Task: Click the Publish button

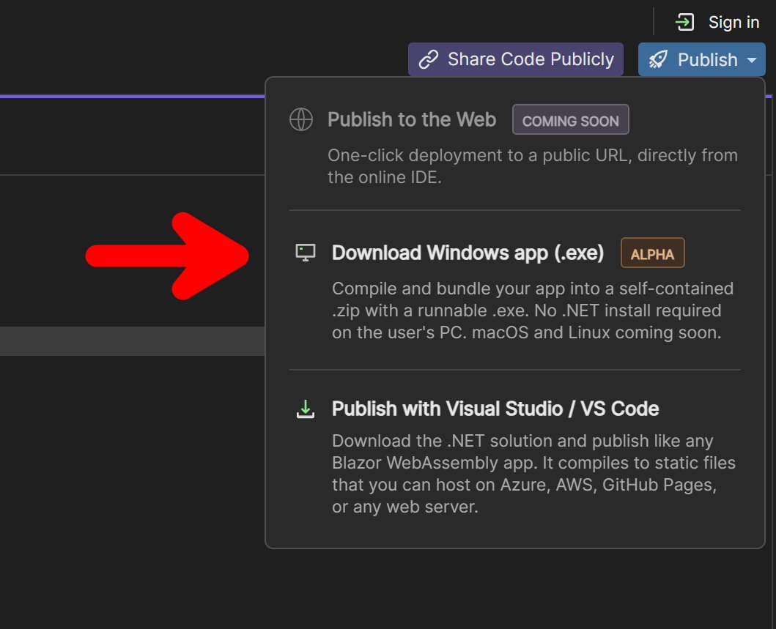Action: tap(702, 59)
